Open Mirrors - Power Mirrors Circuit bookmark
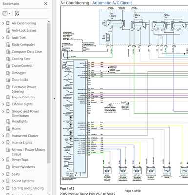This screenshot has height=195, width=188. tap(28, 152)
